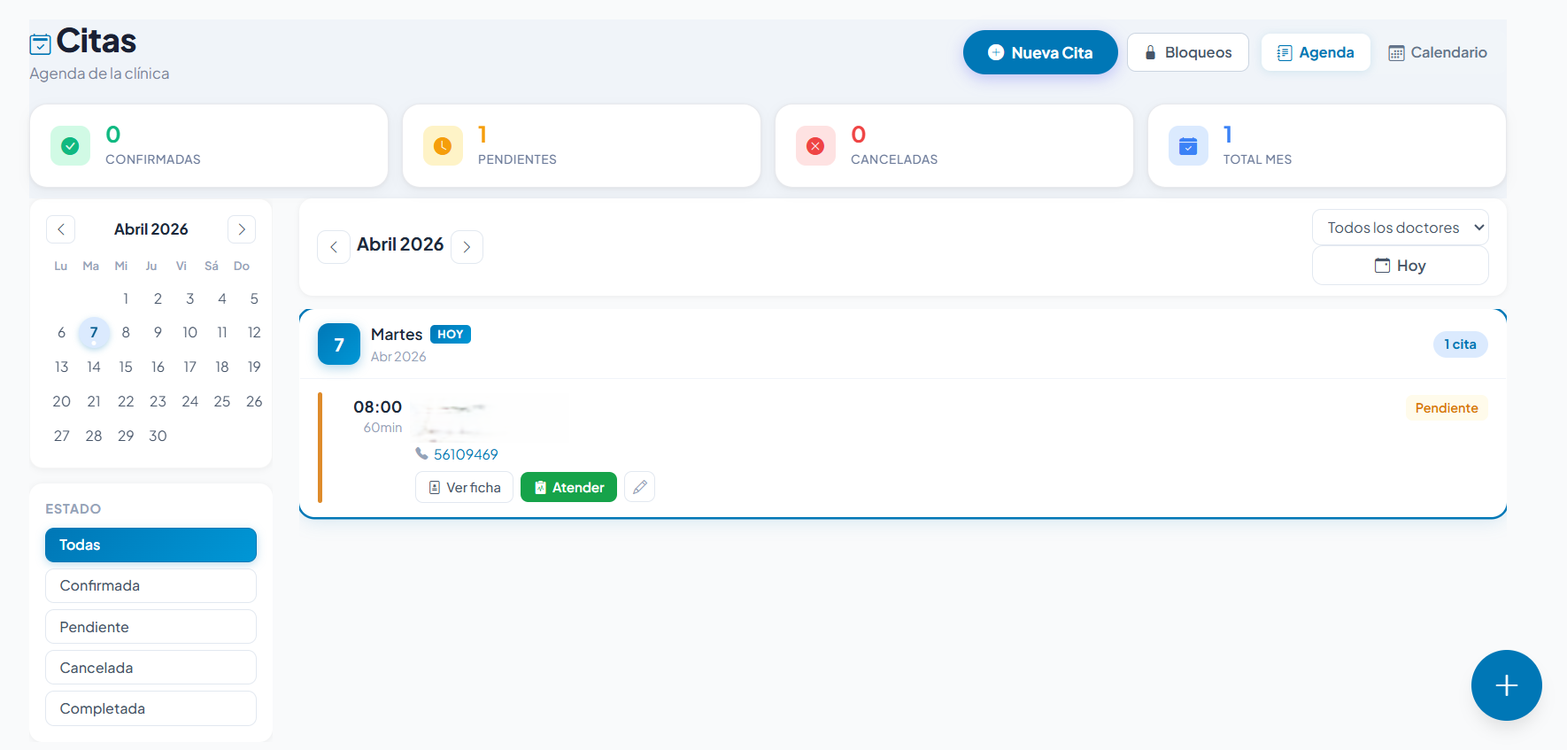1567x750 pixels.
Task: Click the floating plus button
Action: (x=1506, y=685)
